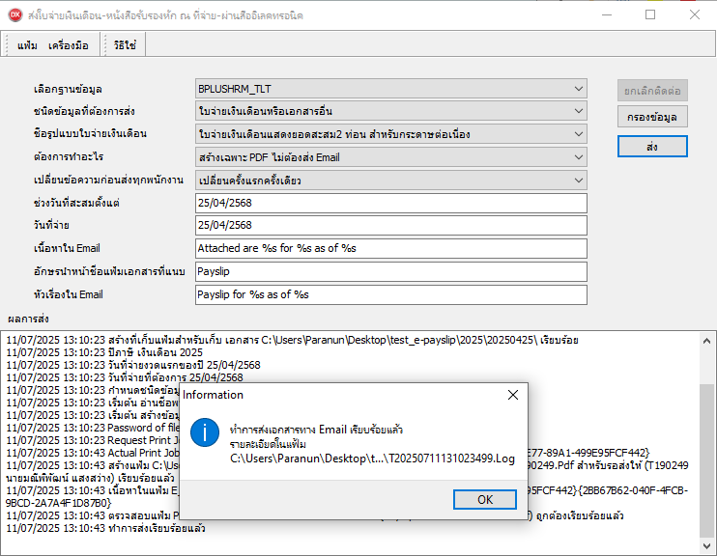Close the Information dialog with X
Image resolution: width=717 pixels, height=556 pixels.
513,394
